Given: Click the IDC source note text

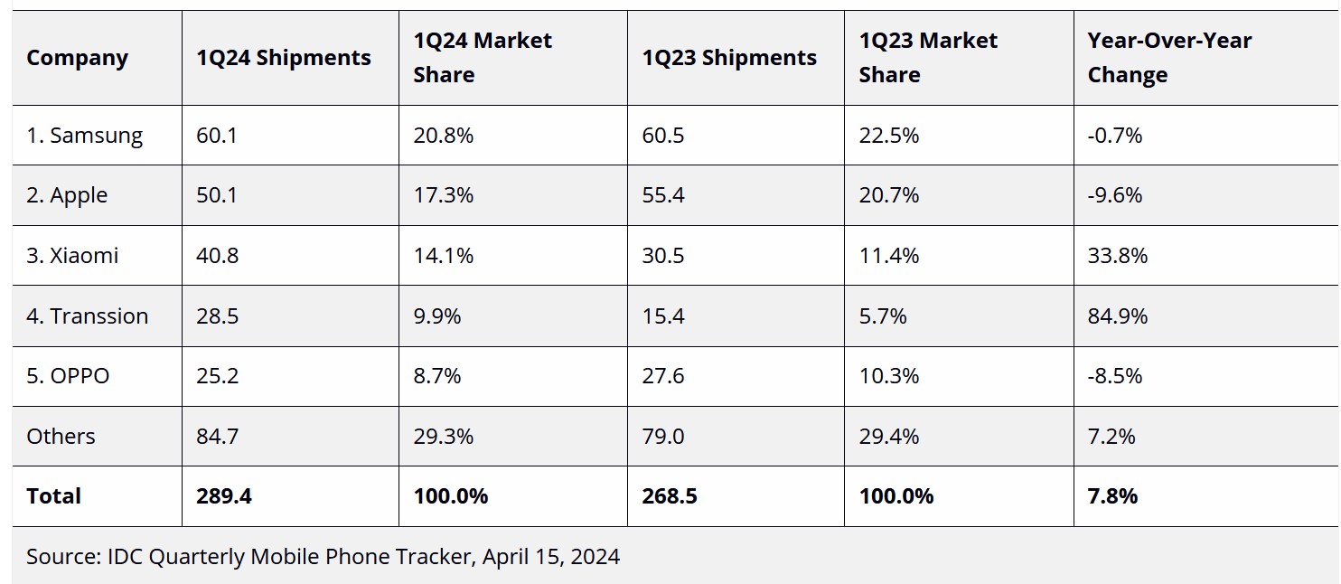Looking at the screenshot, I should tap(323, 556).
